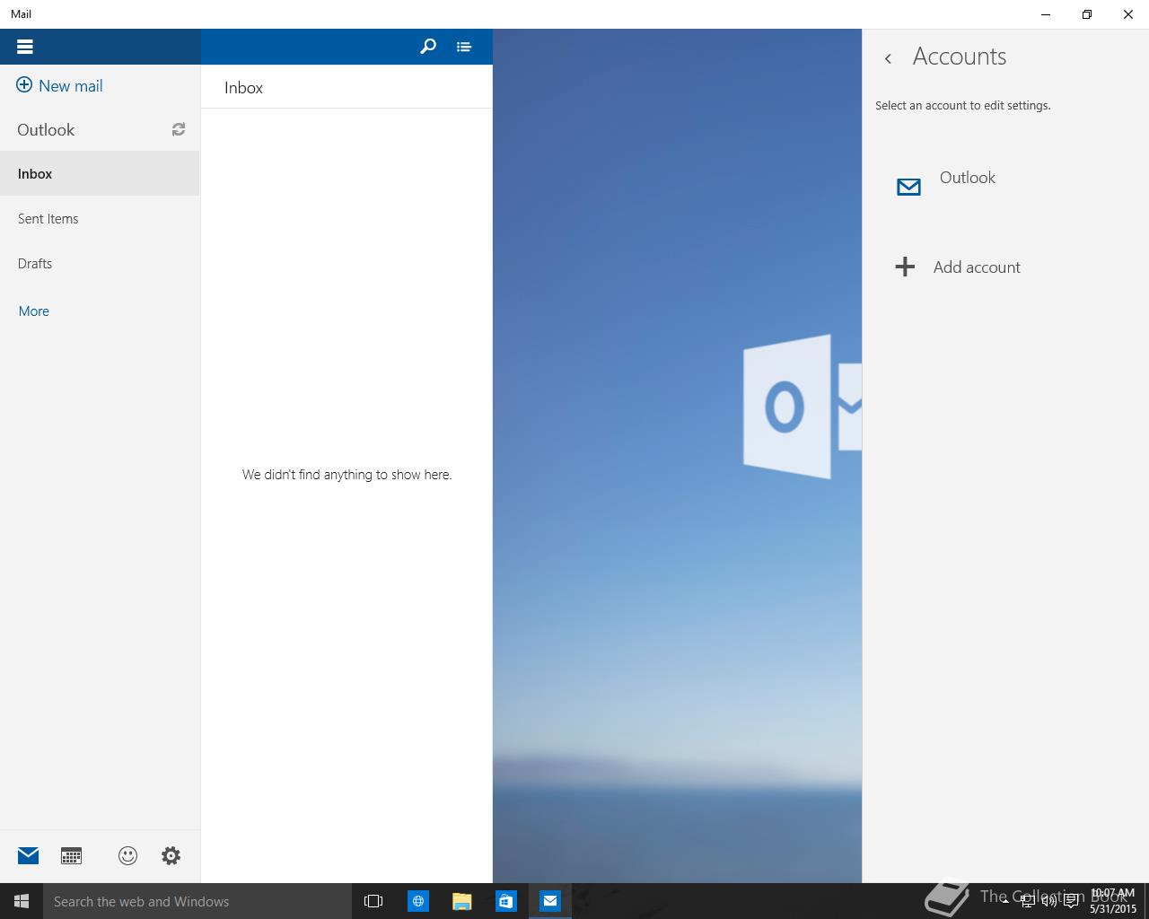The width and height of the screenshot is (1149, 919).
Task: Open Task View from the taskbar
Action: click(373, 901)
